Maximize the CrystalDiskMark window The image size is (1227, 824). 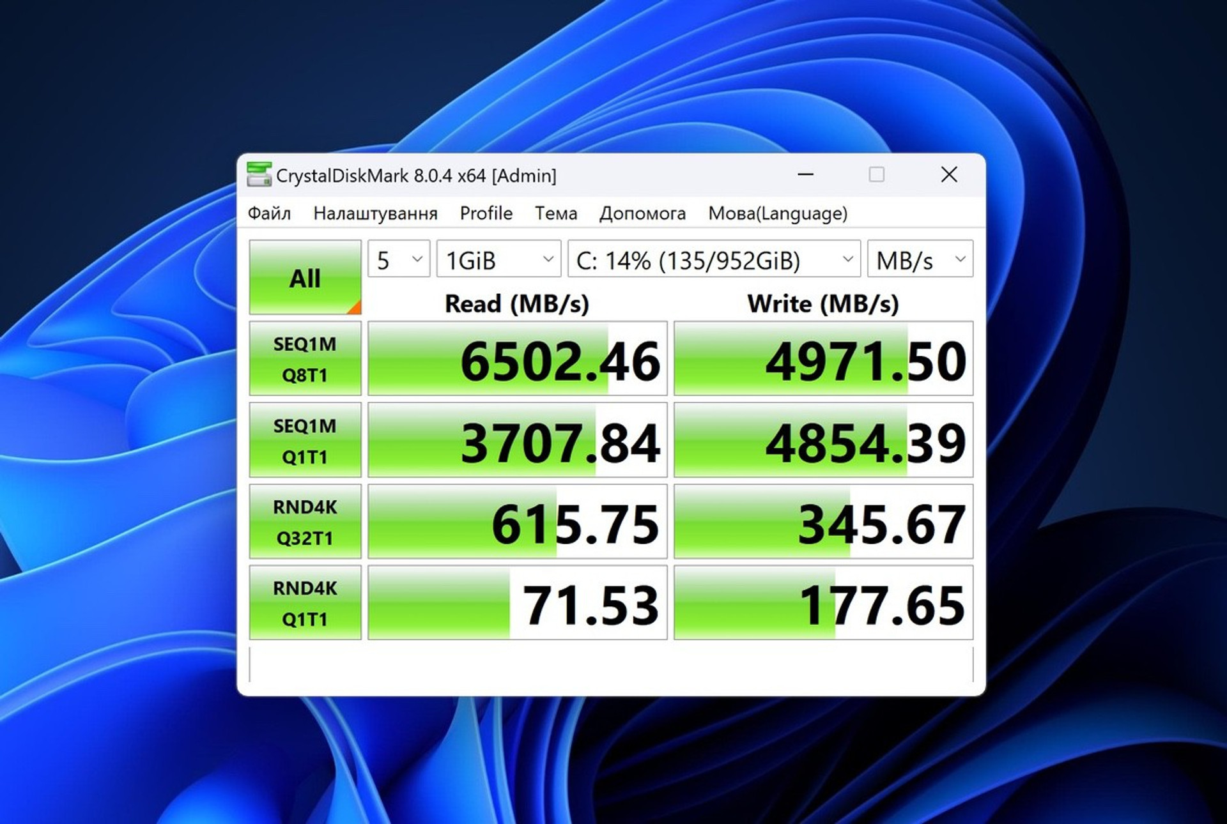[x=877, y=174]
